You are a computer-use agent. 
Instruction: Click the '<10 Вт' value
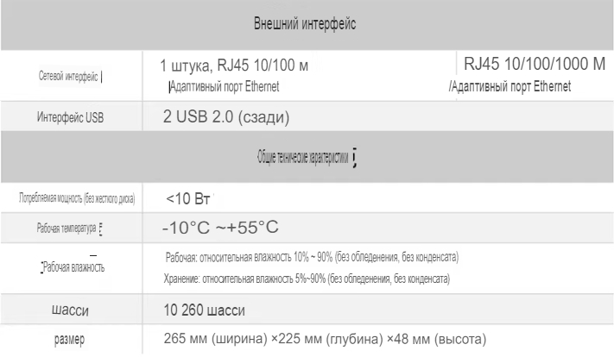tap(188, 198)
